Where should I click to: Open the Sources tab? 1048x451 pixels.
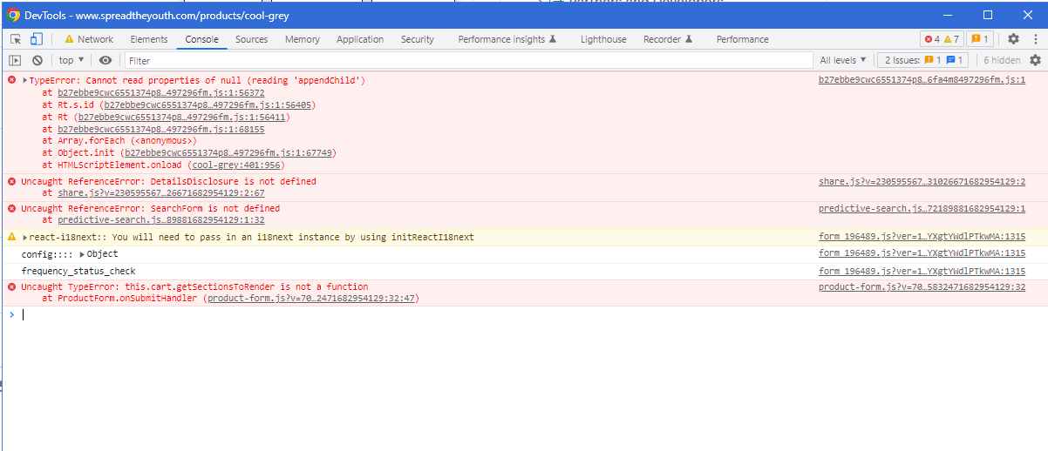pyautogui.click(x=252, y=39)
